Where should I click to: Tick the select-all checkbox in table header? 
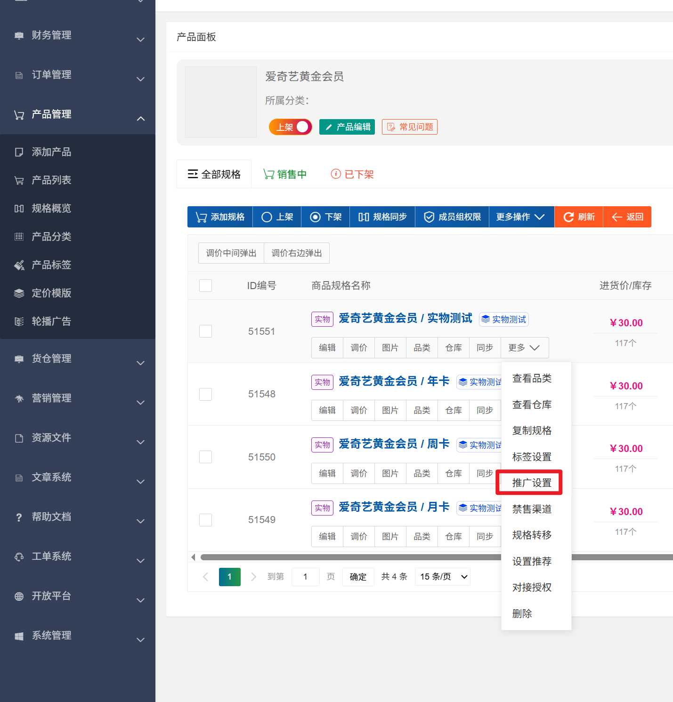click(205, 285)
